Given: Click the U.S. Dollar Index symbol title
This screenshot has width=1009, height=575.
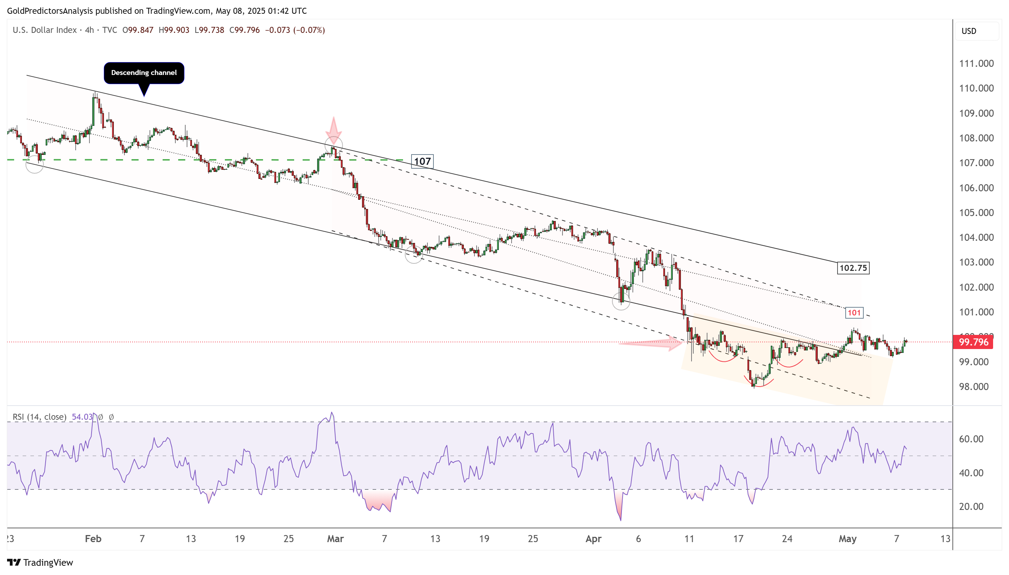Looking at the screenshot, I should tap(45, 30).
